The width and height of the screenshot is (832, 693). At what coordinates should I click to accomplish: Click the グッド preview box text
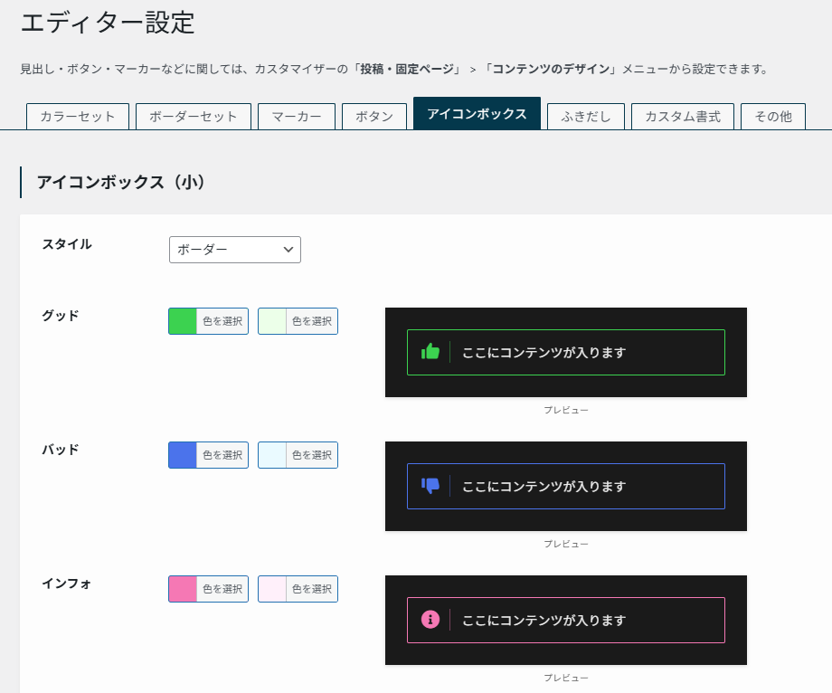(x=544, y=352)
